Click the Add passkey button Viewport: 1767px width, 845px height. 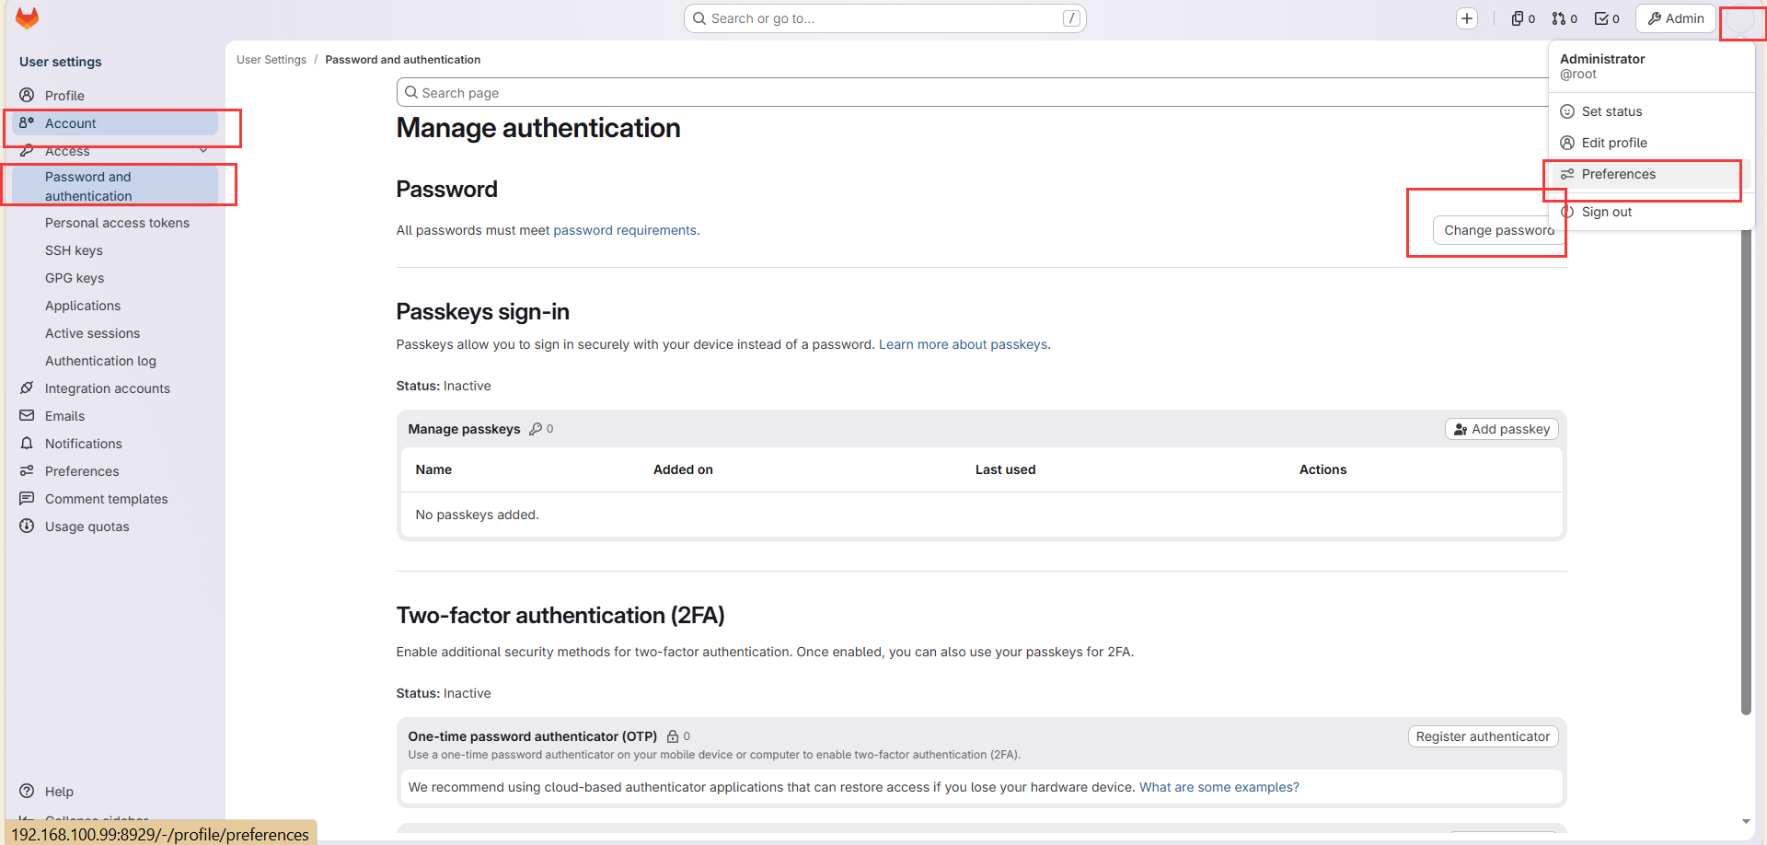click(x=1501, y=429)
